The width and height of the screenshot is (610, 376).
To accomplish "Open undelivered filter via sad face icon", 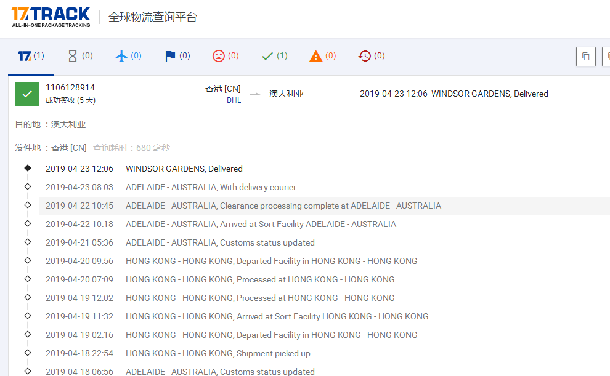I will [219, 55].
